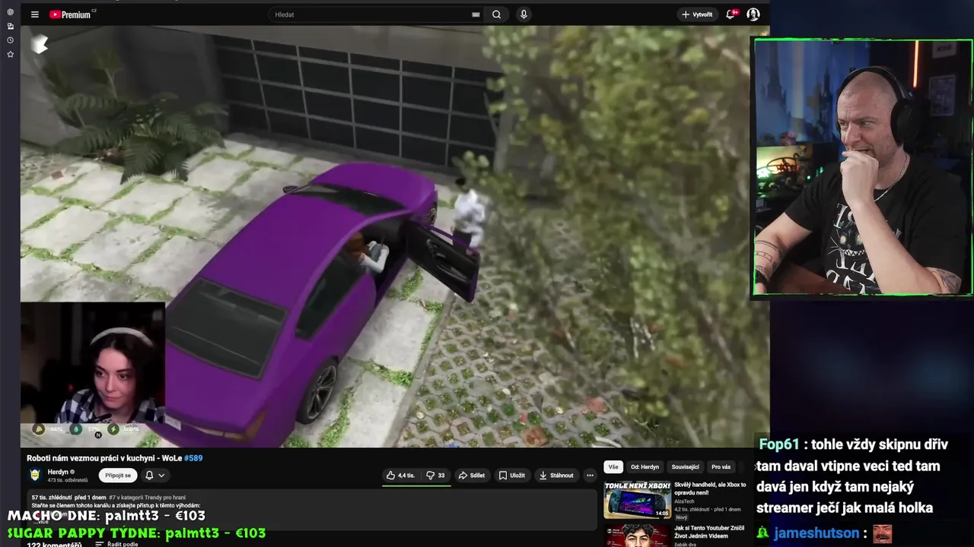The height and width of the screenshot is (547, 974).
Task: Open the clock history sidebar icon
Action: tap(10, 40)
